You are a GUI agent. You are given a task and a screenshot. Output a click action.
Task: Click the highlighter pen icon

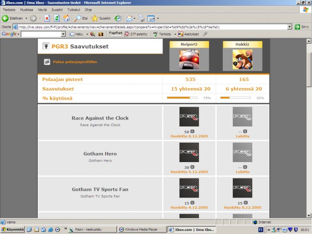[x=205, y=34]
